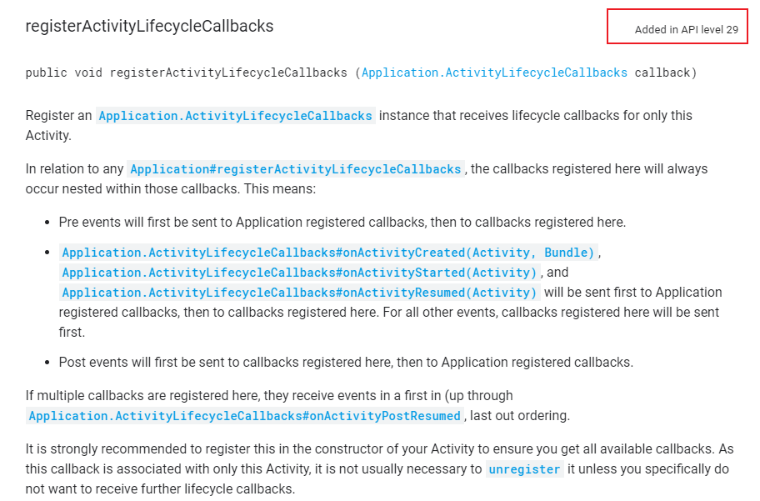Screen dimensions: 760x501
Task: Open the onActivityStarted(Activity) link
Action: point(299,273)
